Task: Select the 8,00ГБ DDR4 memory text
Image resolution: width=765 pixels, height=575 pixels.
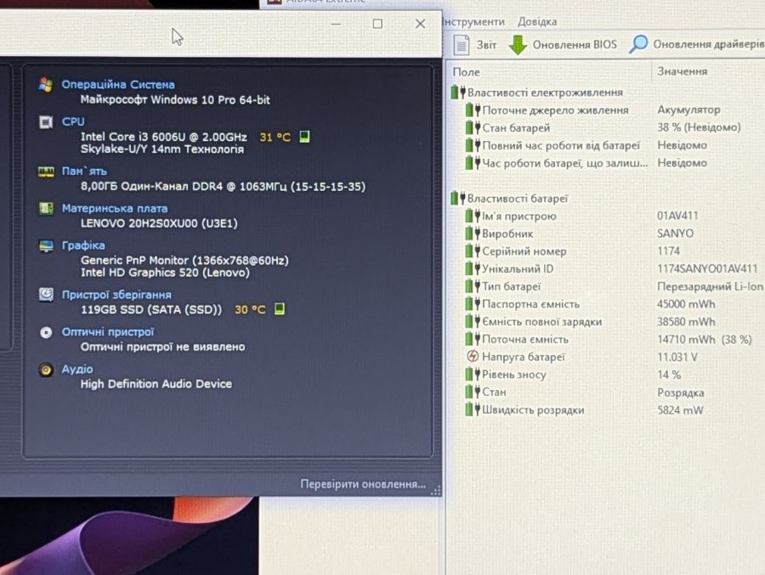Action: 223,186
